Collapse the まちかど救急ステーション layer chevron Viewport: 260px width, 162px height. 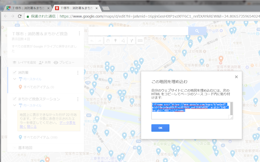coord(14,105)
